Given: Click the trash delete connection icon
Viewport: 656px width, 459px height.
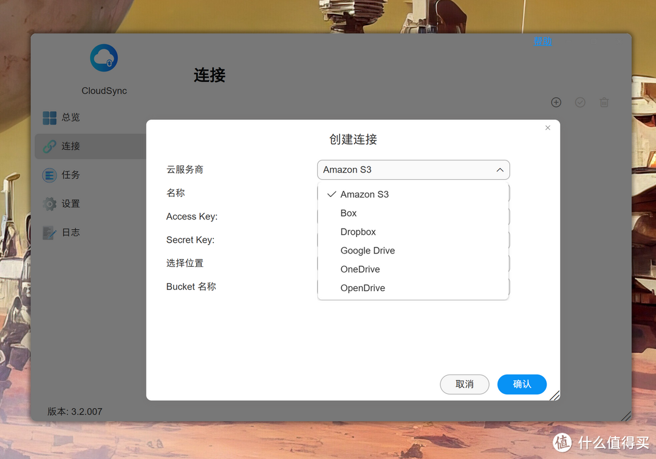Looking at the screenshot, I should [x=604, y=102].
